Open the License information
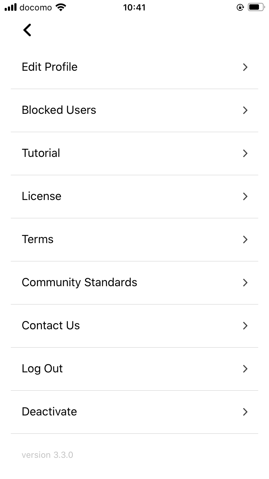Viewport: 269px width, 479px height. pos(134,196)
